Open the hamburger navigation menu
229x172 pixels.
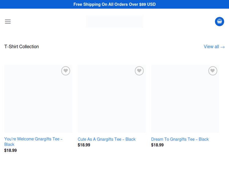coord(8,21)
